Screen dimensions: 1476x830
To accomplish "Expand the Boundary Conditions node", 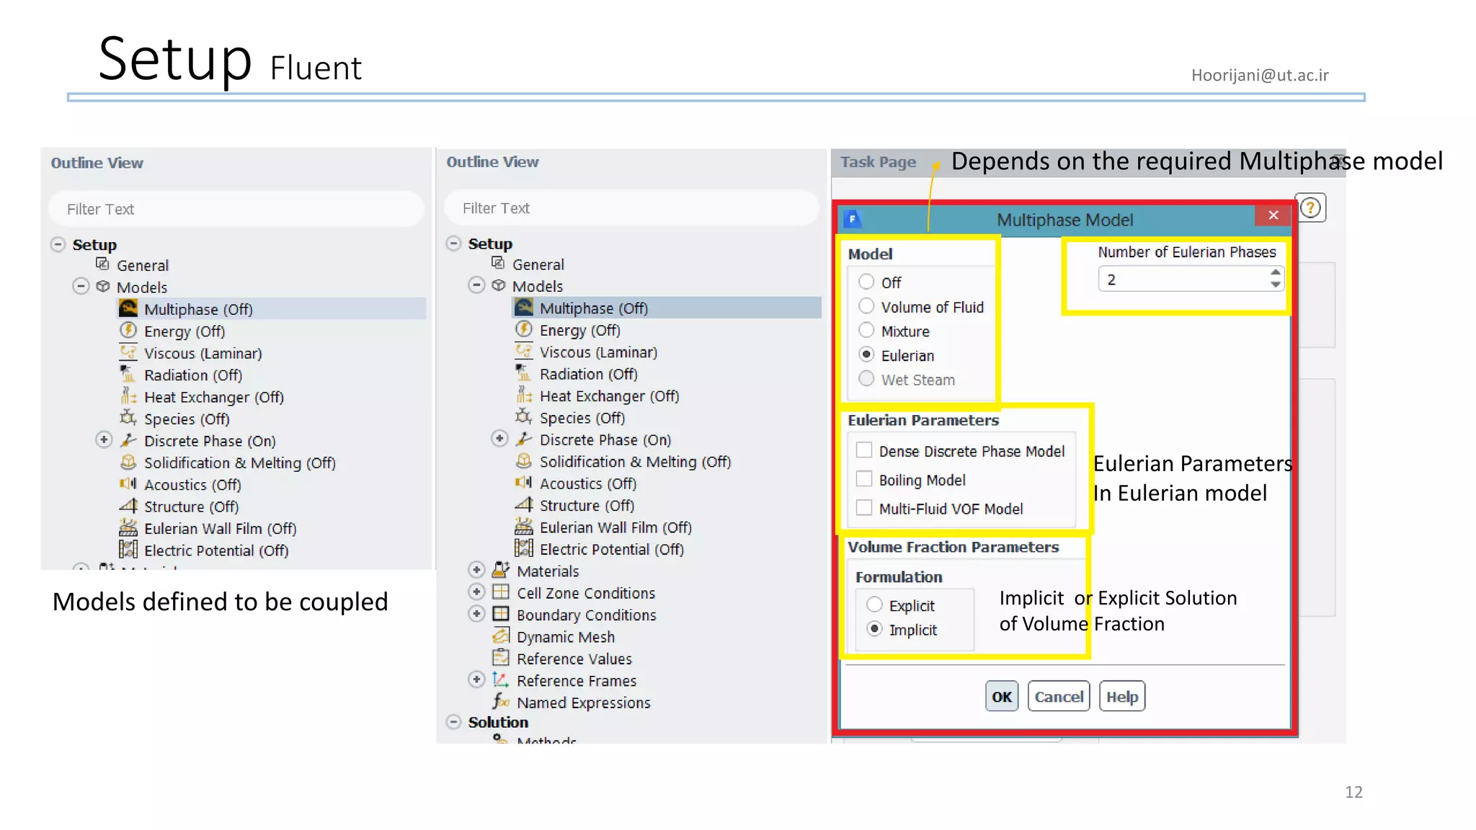I will (x=476, y=614).
